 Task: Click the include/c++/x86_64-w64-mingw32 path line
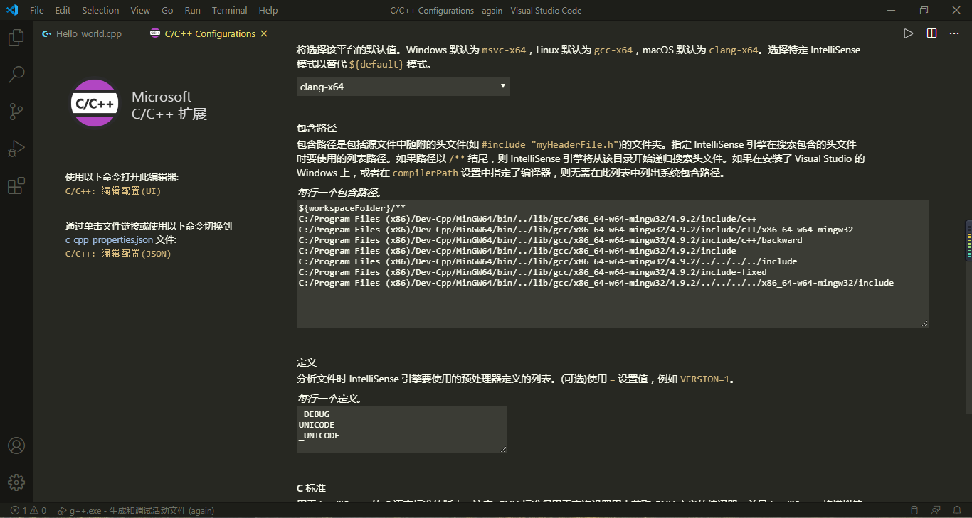pyautogui.click(x=576, y=230)
